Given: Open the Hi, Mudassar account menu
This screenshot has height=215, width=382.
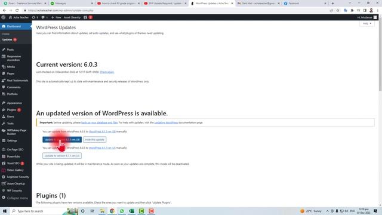Looking at the screenshot, I should click(367, 17).
